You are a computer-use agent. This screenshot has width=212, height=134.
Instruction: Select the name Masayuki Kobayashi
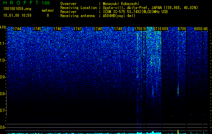[x=121, y=4]
